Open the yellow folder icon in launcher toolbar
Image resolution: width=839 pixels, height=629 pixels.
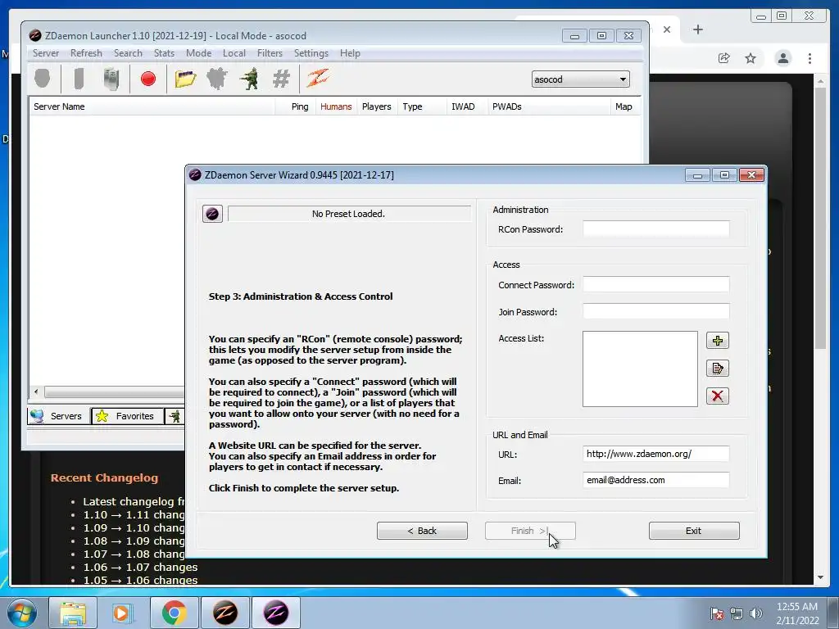click(x=185, y=79)
